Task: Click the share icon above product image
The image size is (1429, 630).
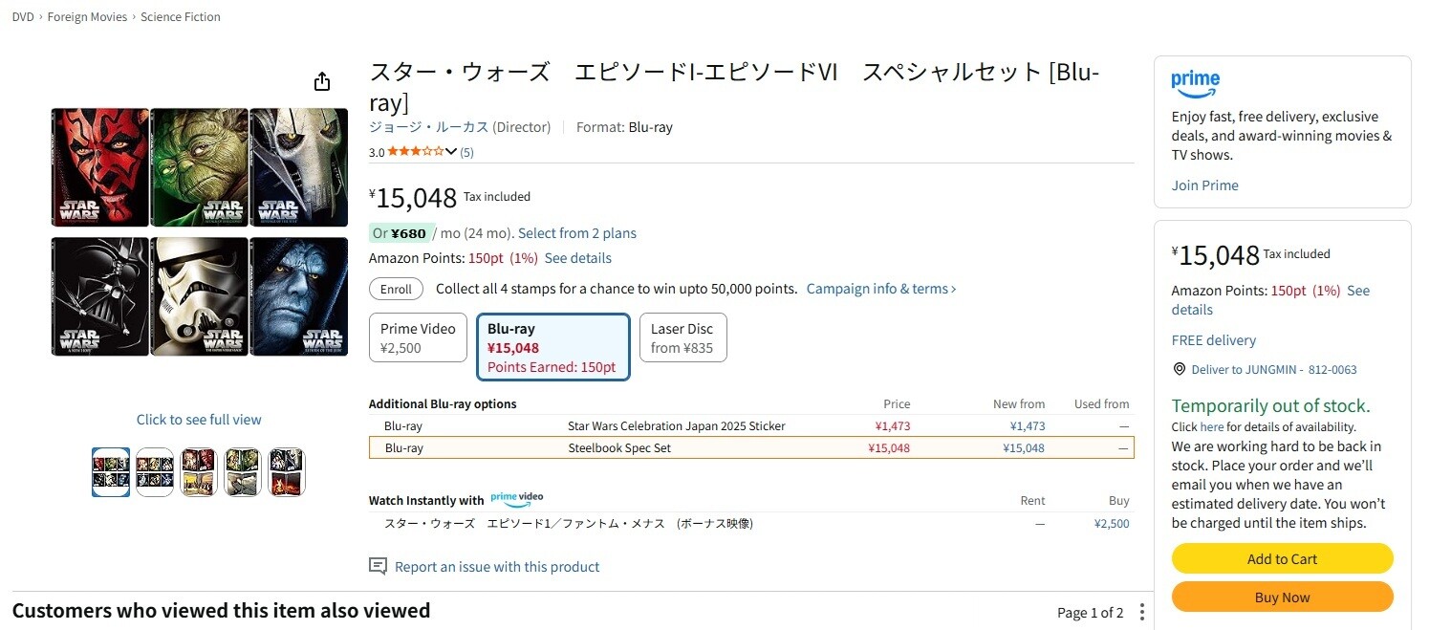Action: [x=322, y=81]
